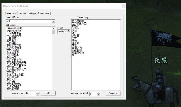Click the All Items scroll down arrow
This screenshot has height=107, width=181.
point(53,89)
